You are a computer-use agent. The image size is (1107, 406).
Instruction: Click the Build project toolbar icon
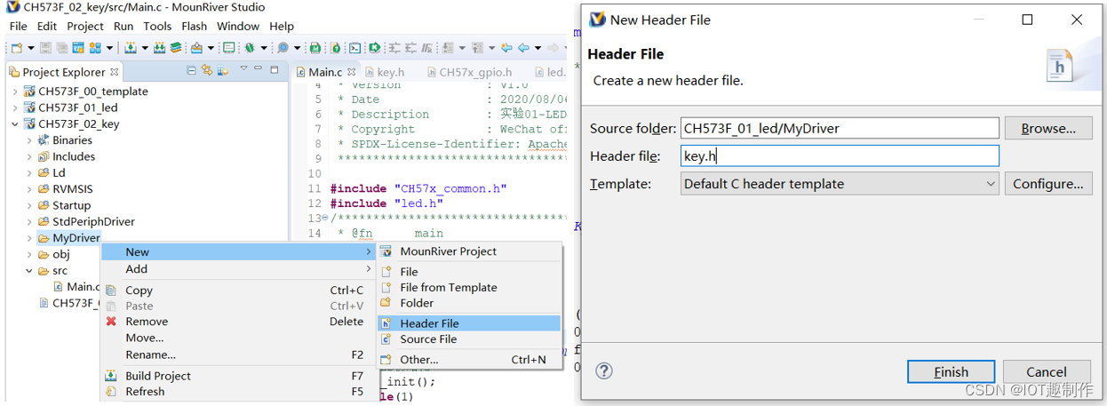click(130, 48)
